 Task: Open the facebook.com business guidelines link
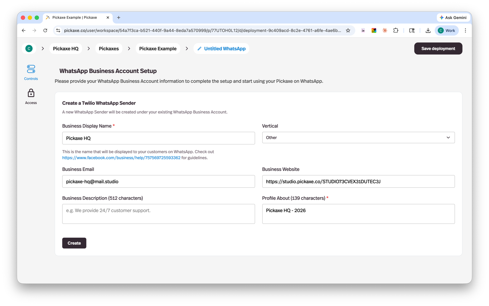[121, 157]
